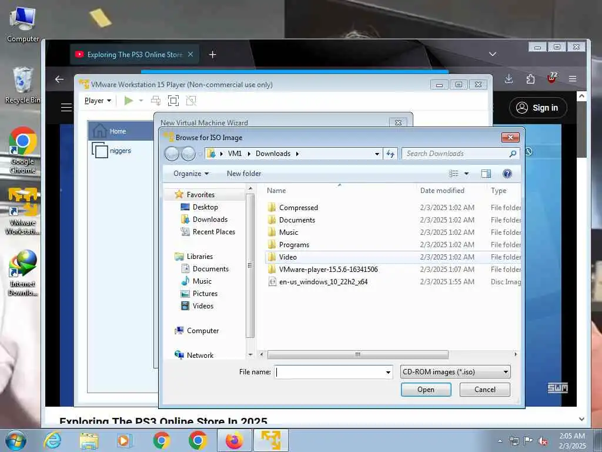Viewport: 602px width, 452px height.
Task: Select Libraries in navigation pane
Action: (200, 257)
